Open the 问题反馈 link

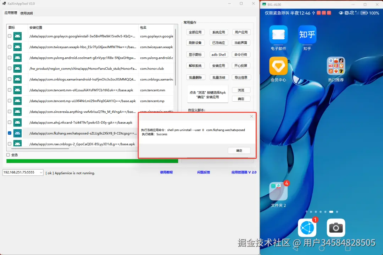(x=204, y=172)
